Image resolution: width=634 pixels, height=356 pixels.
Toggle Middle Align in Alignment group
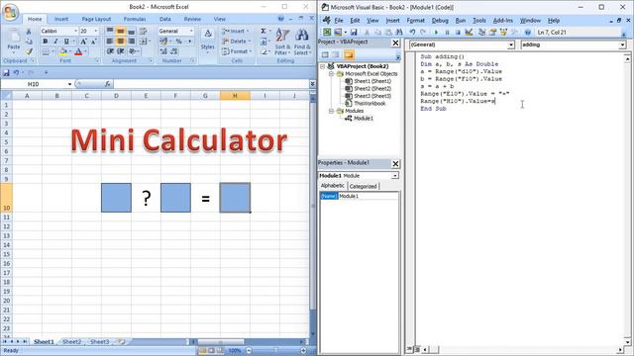(x=120, y=31)
